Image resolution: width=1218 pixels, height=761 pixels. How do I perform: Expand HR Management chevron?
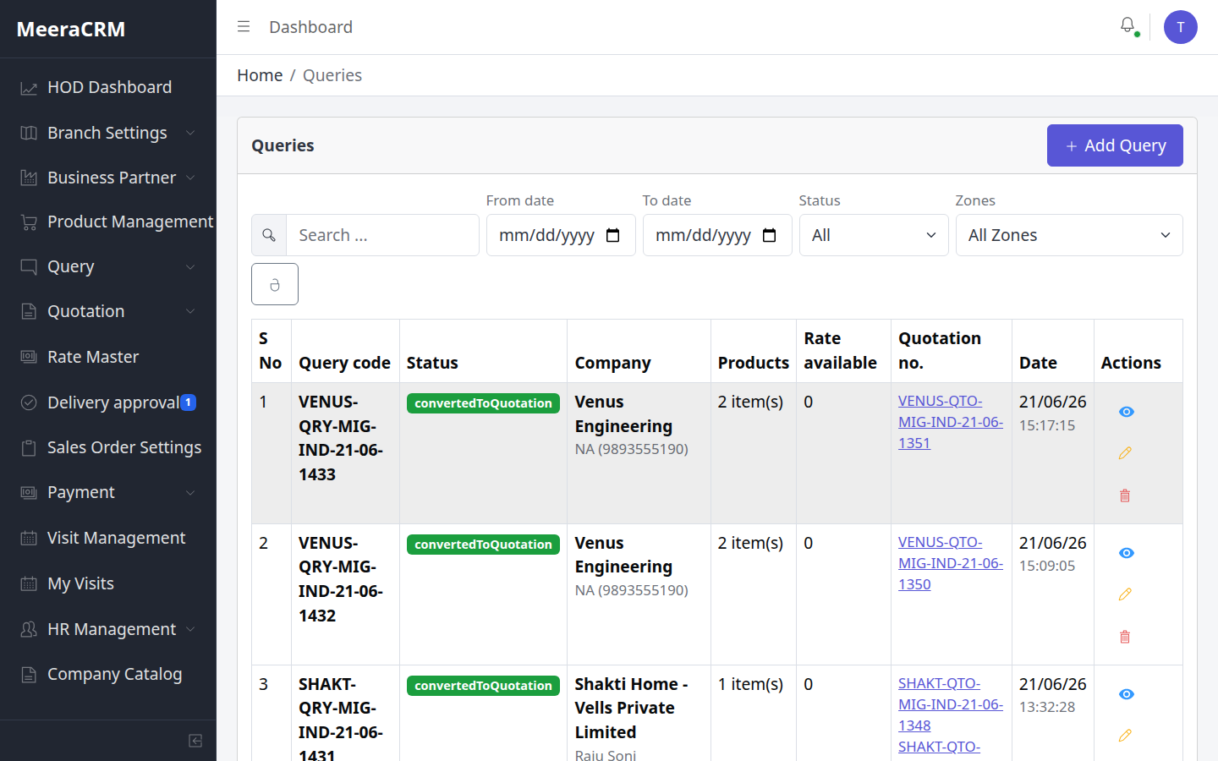coord(190,629)
